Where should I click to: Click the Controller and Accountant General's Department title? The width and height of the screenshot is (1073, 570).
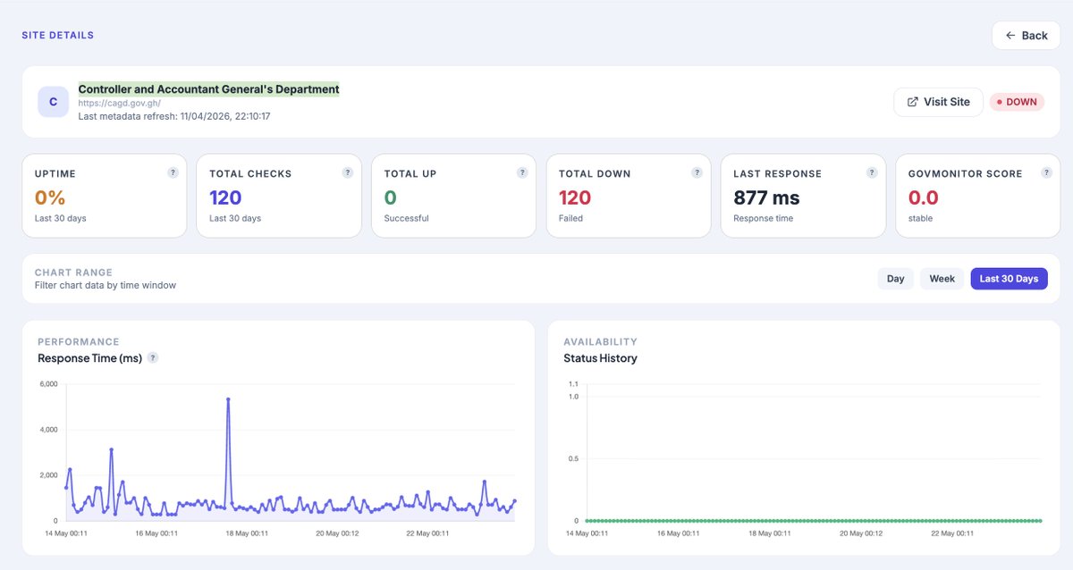(x=209, y=89)
